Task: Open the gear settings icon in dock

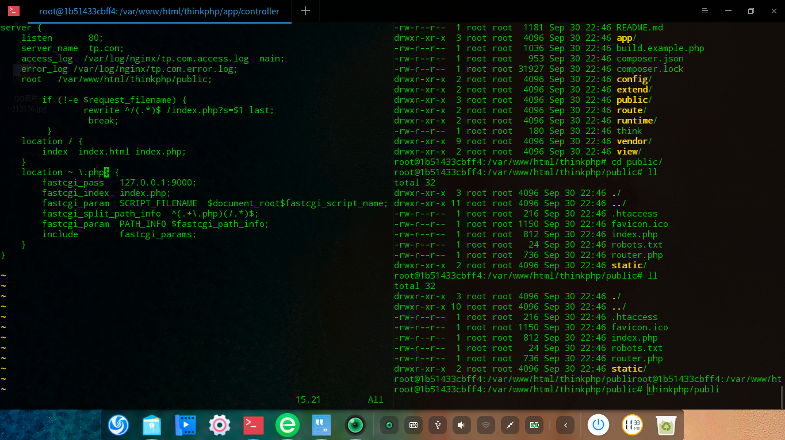Action: pos(220,425)
